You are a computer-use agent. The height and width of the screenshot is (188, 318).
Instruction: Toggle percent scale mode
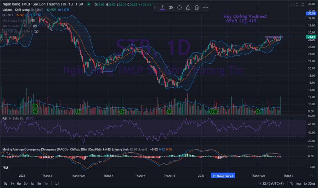[x=291, y=184]
